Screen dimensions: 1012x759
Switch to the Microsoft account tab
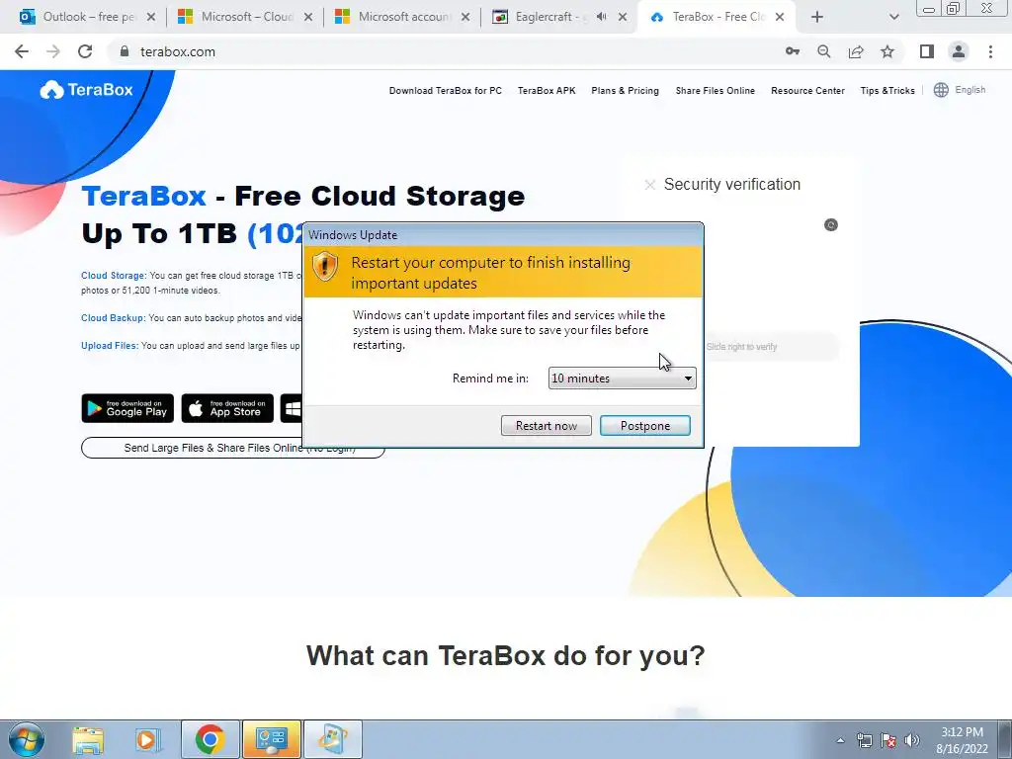401,17
